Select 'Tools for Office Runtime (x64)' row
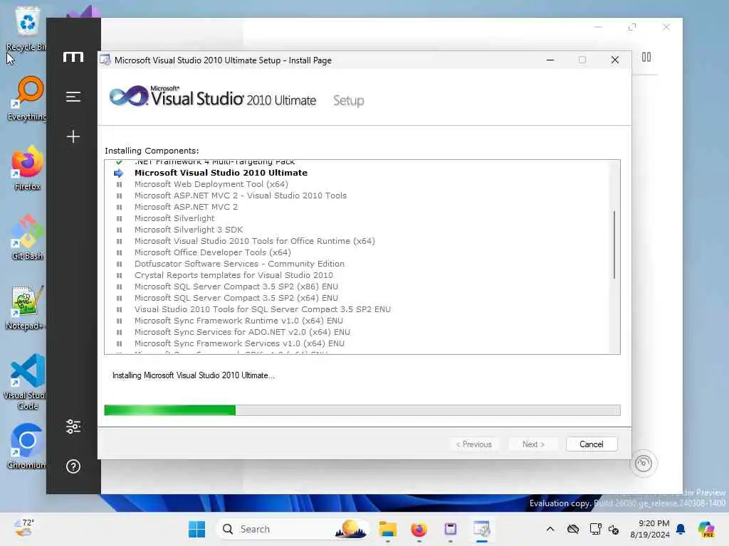Screen dimensions: 729x546 [x=357, y=241]
